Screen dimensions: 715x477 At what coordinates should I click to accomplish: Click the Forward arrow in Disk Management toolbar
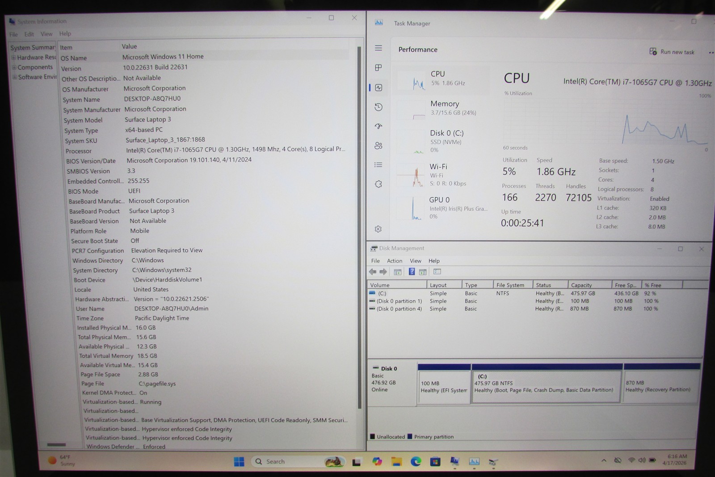pos(383,272)
